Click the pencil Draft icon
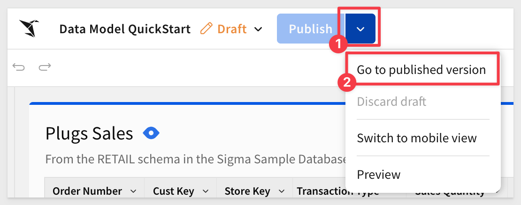Screen dimensions: 521x205 click(207, 29)
